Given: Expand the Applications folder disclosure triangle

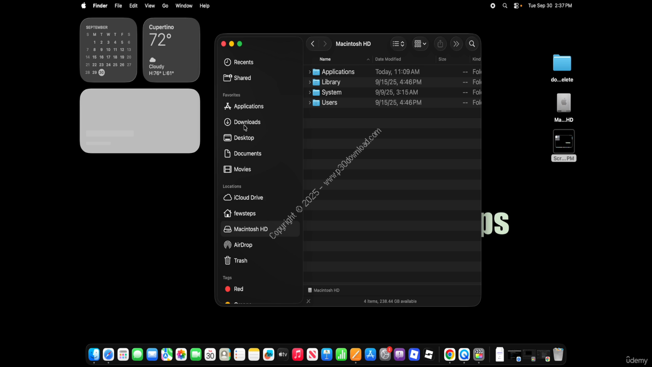Looking at the screenshot, I should coord(310,72).
